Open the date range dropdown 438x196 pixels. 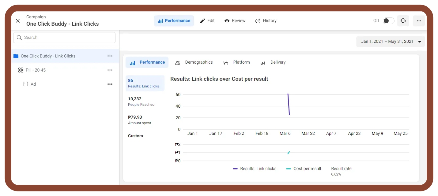[391, 42]
